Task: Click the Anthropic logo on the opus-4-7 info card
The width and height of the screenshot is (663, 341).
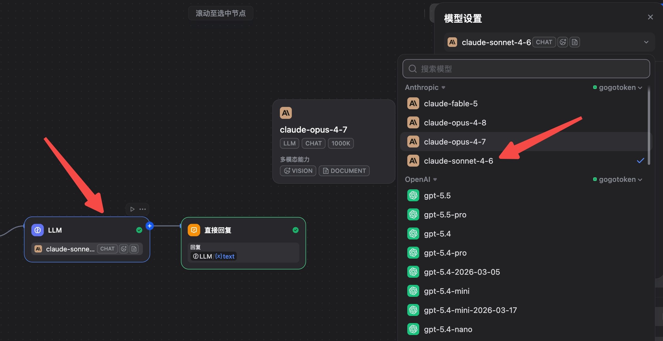Action: 286,113
